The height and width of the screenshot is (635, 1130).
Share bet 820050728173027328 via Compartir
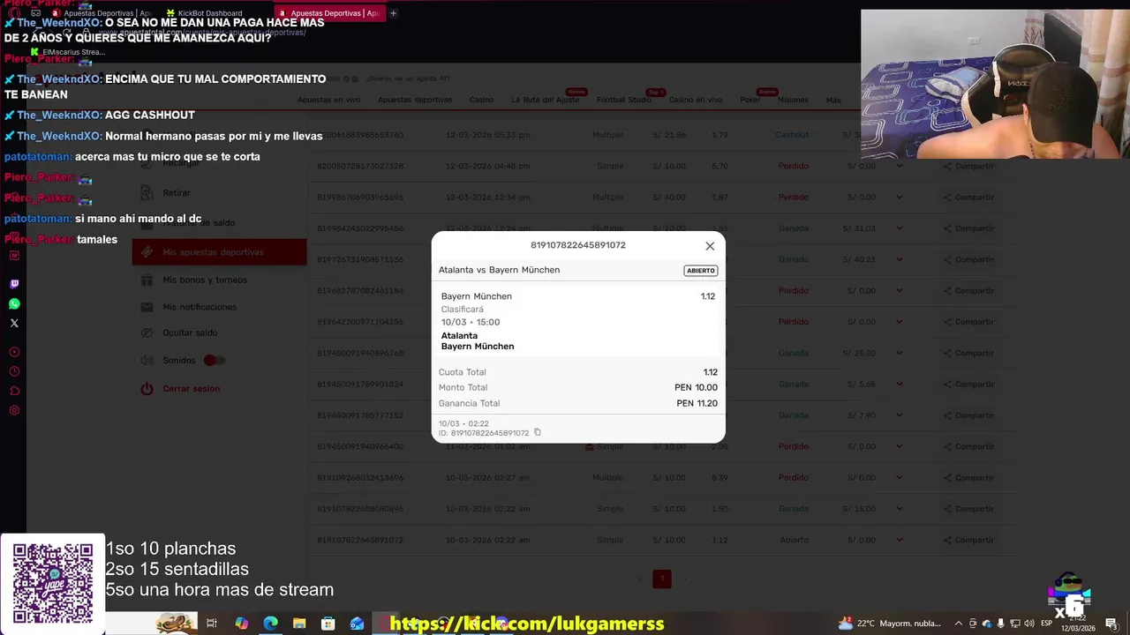(x=968, y=166)
